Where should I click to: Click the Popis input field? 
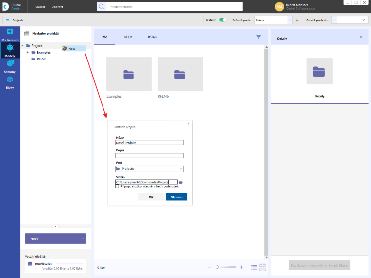coord(149,156)
